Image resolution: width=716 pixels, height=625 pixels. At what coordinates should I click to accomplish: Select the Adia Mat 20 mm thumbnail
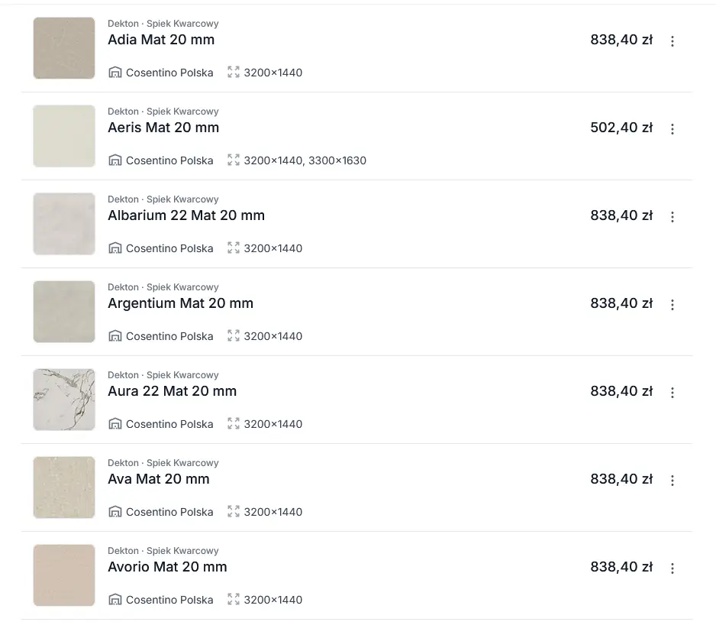coord(64,48)
